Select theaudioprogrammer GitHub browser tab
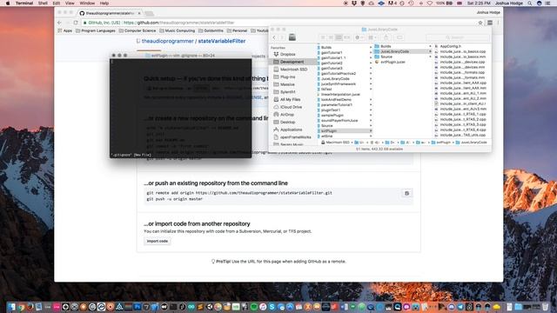Viewport: 557px width, 313px height. coord(110,13)
